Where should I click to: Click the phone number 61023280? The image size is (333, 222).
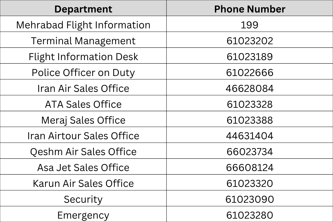[250, 215]
